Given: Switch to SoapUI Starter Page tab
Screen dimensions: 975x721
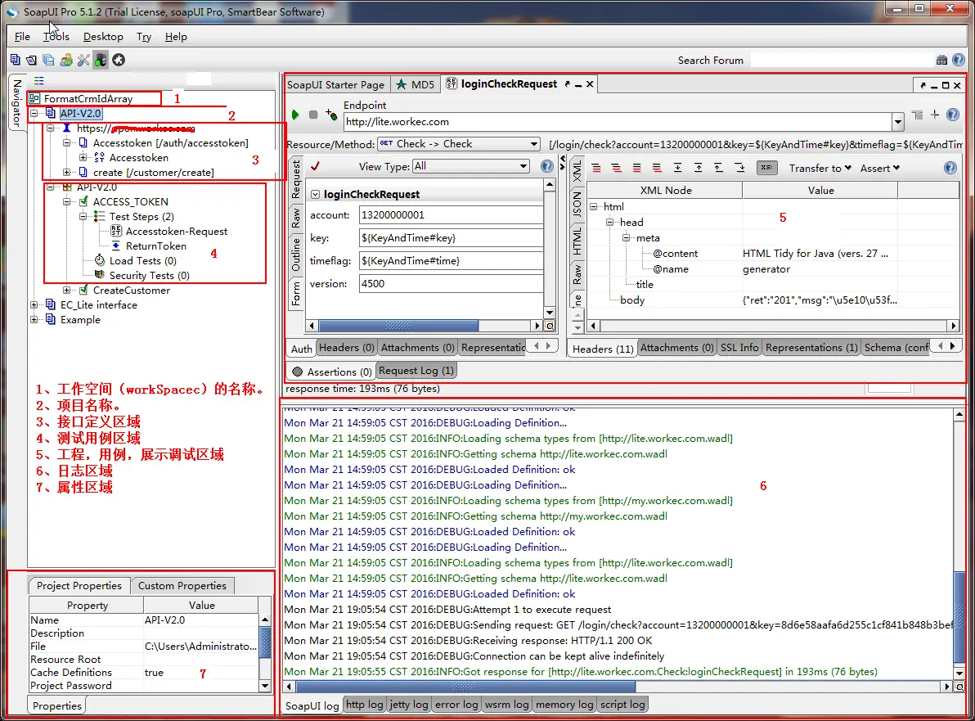Looking at the screenshot, I should tap(336, 84).
